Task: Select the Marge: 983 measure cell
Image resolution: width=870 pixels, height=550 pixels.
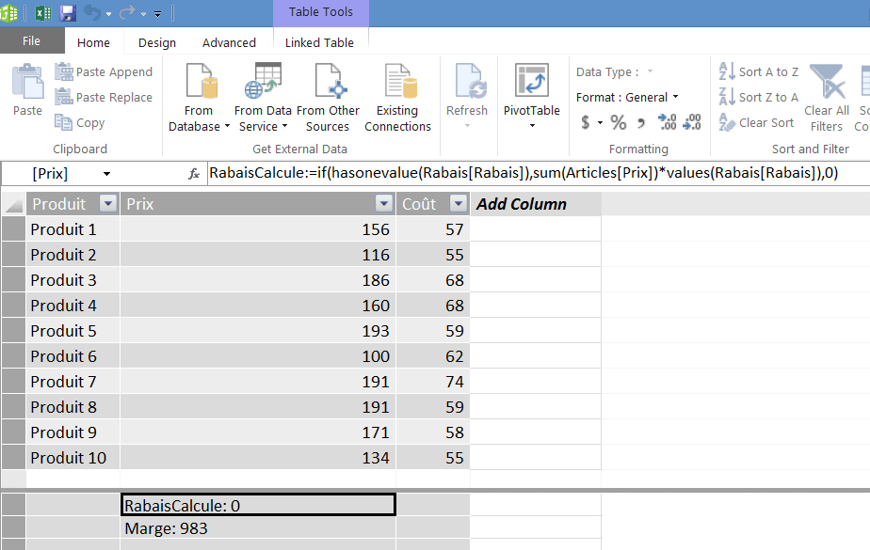Action: pyautogui.click(x=258, y=528)
